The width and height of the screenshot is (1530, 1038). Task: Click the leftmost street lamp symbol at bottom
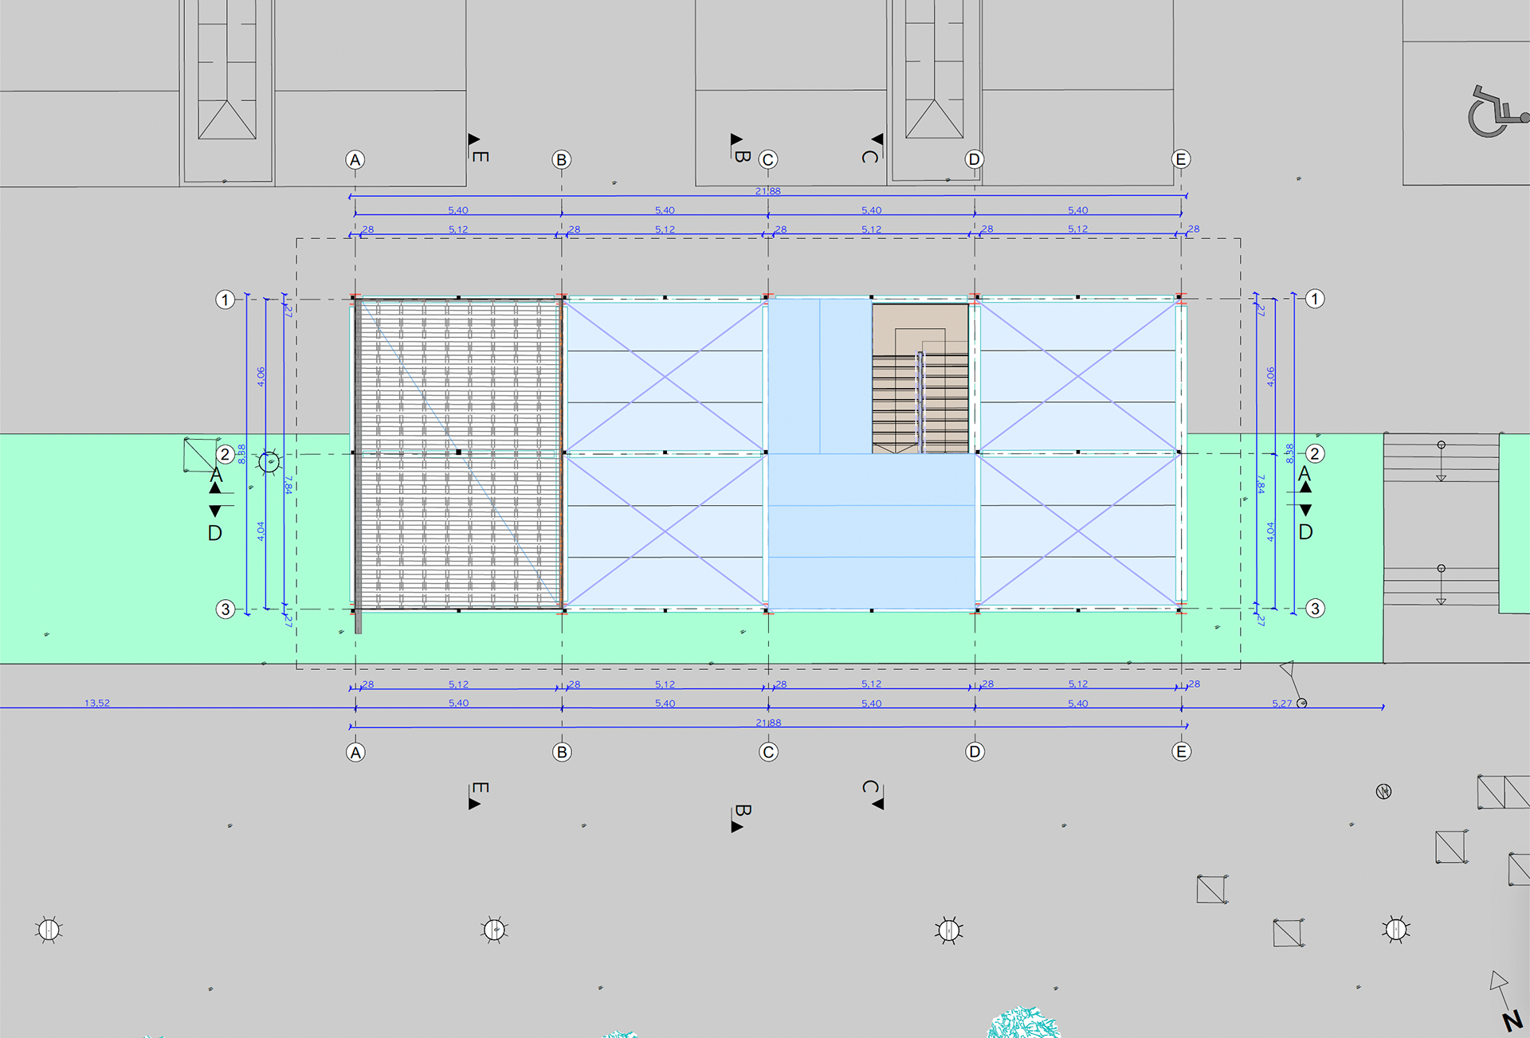49,930
